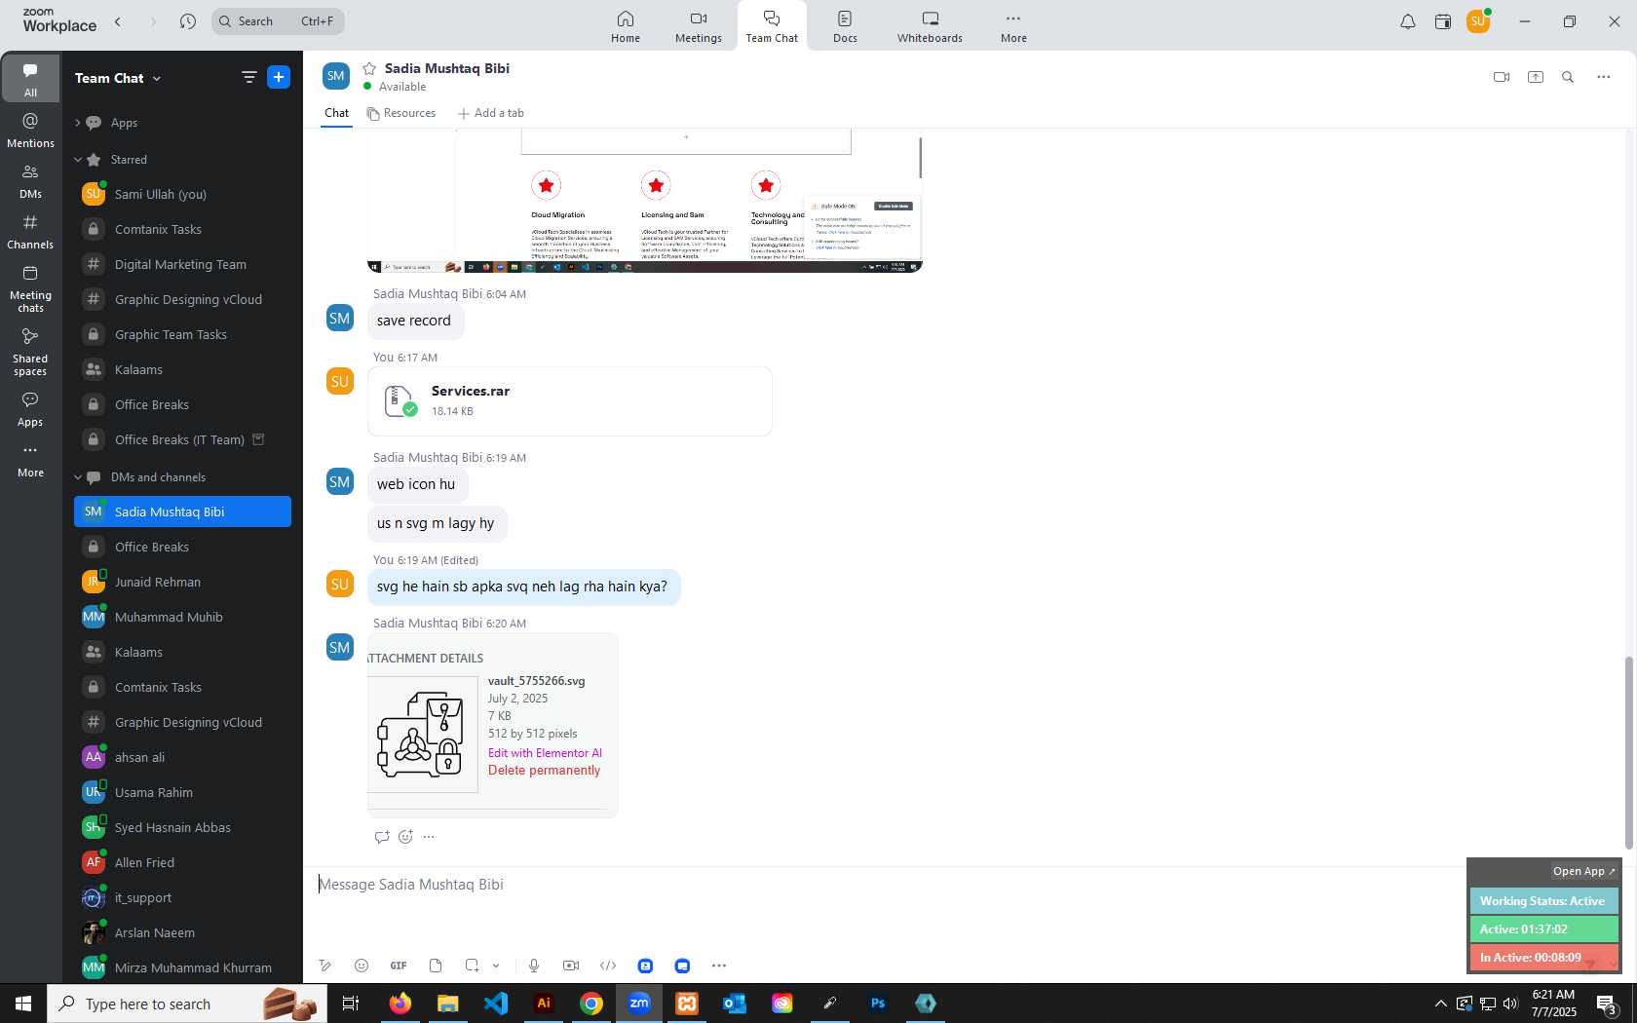Open the text formatting tool
The image size is (1637, 1023).
coord(324,966)
